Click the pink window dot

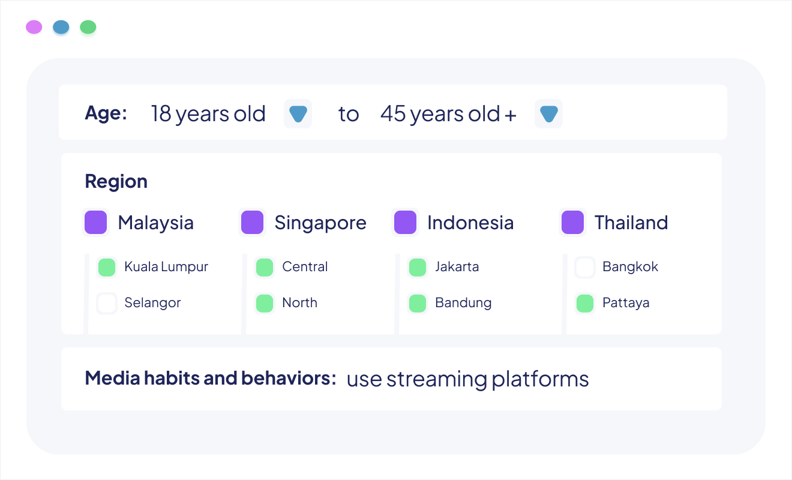tap(34, 27)
